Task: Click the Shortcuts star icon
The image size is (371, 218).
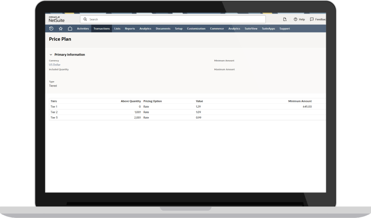Action: pyautogui.click(x=61, y=29)
